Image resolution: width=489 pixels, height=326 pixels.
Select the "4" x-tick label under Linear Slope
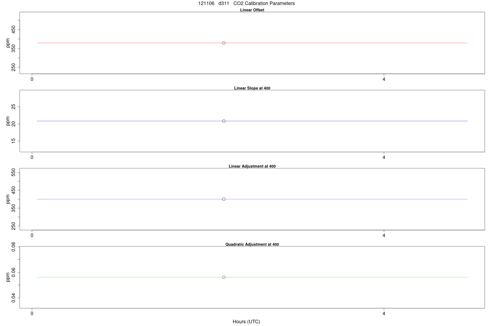coord(384,157)
